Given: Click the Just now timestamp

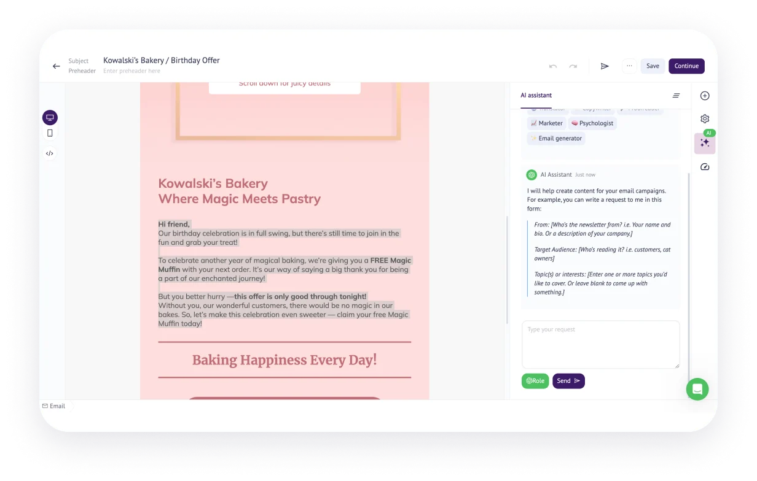Looking at the screenshot, I should (585, 175).
